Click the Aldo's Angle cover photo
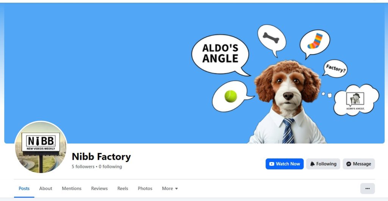The image size is (388, 201). (x=194, y=73)
